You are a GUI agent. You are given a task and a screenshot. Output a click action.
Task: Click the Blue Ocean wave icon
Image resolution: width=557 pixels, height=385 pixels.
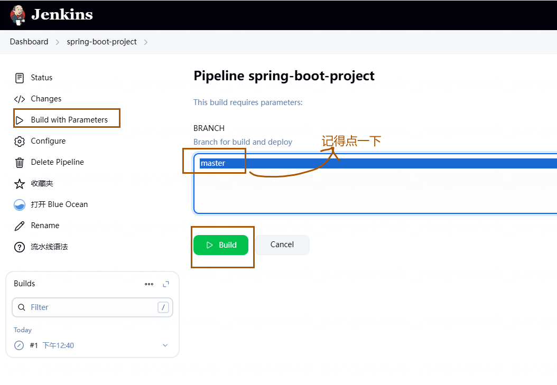(x=20, y=205)
